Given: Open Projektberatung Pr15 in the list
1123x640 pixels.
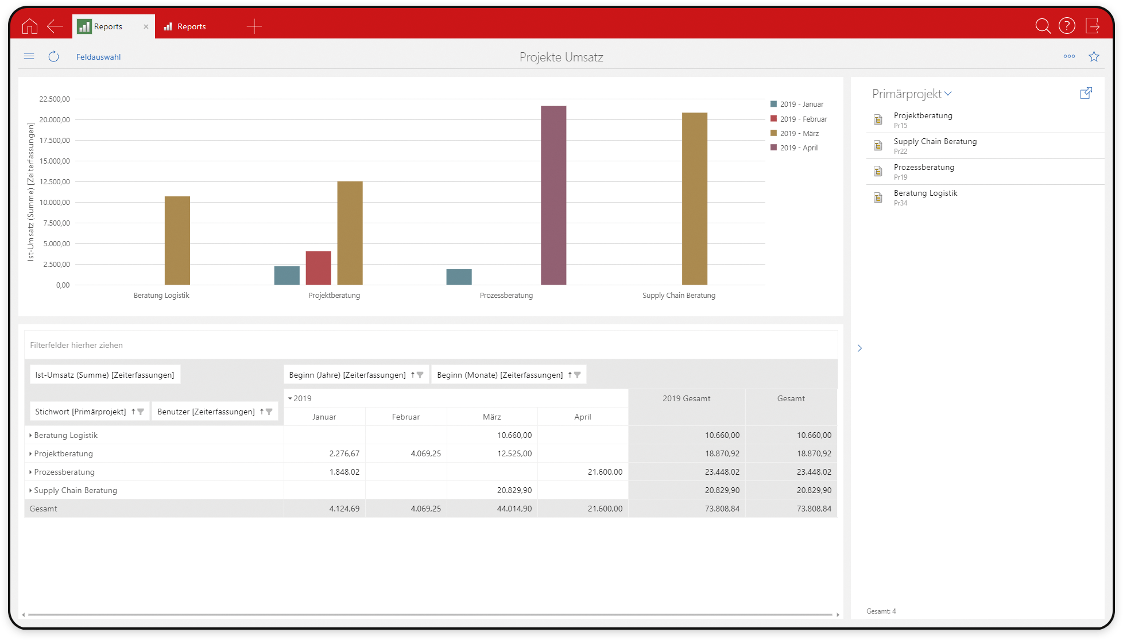Looking at the screenshot, I should coord(985,120).
